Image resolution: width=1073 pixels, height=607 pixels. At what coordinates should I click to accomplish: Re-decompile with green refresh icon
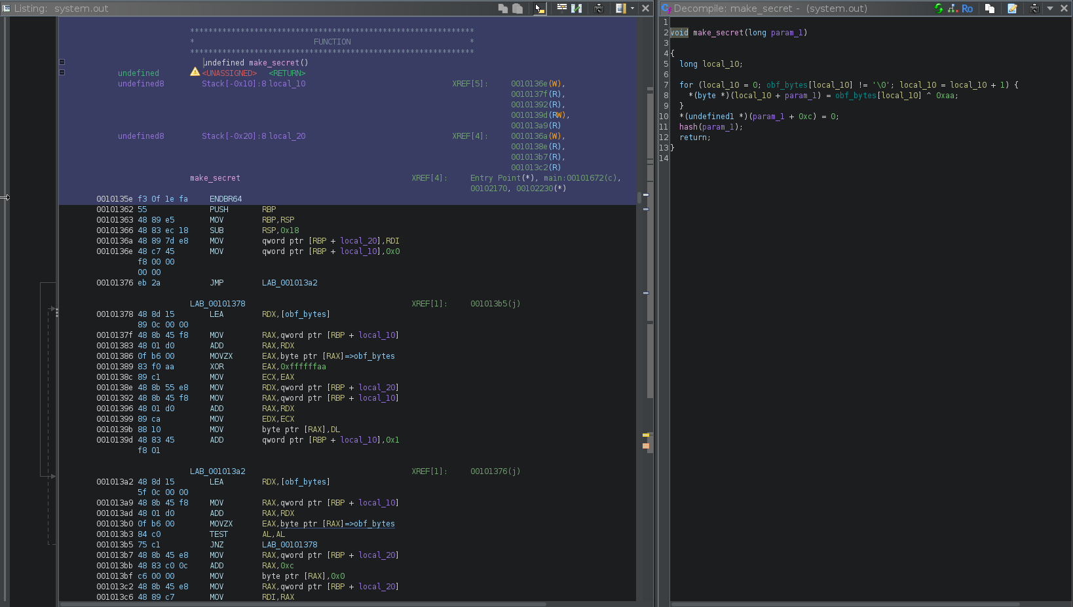(x=939, y=9)
